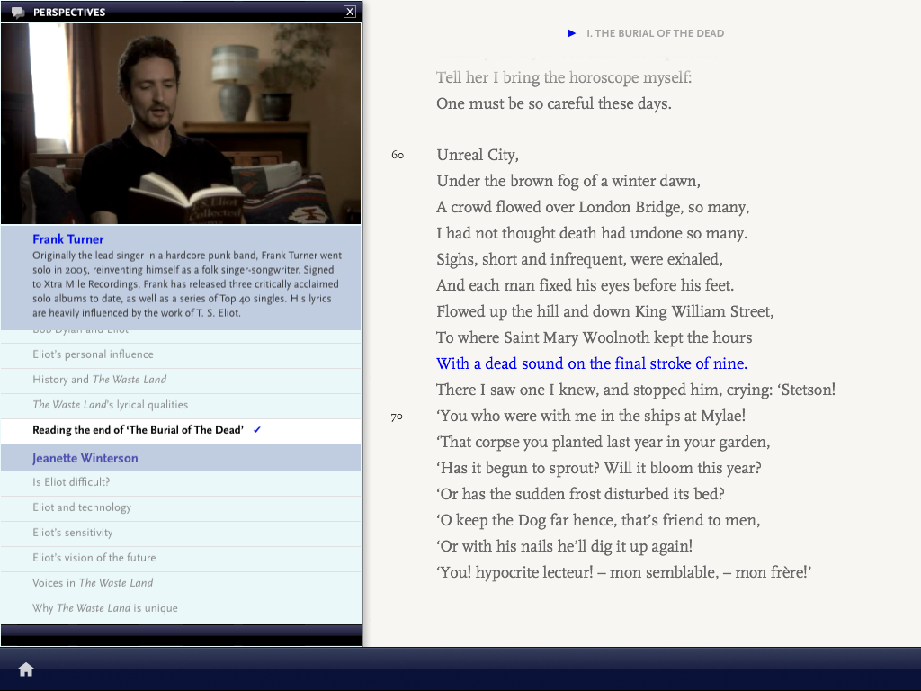921x691 pixels.
Task: Select 'The Waste Land's lyrical qualities'
Action: (110, 405)
